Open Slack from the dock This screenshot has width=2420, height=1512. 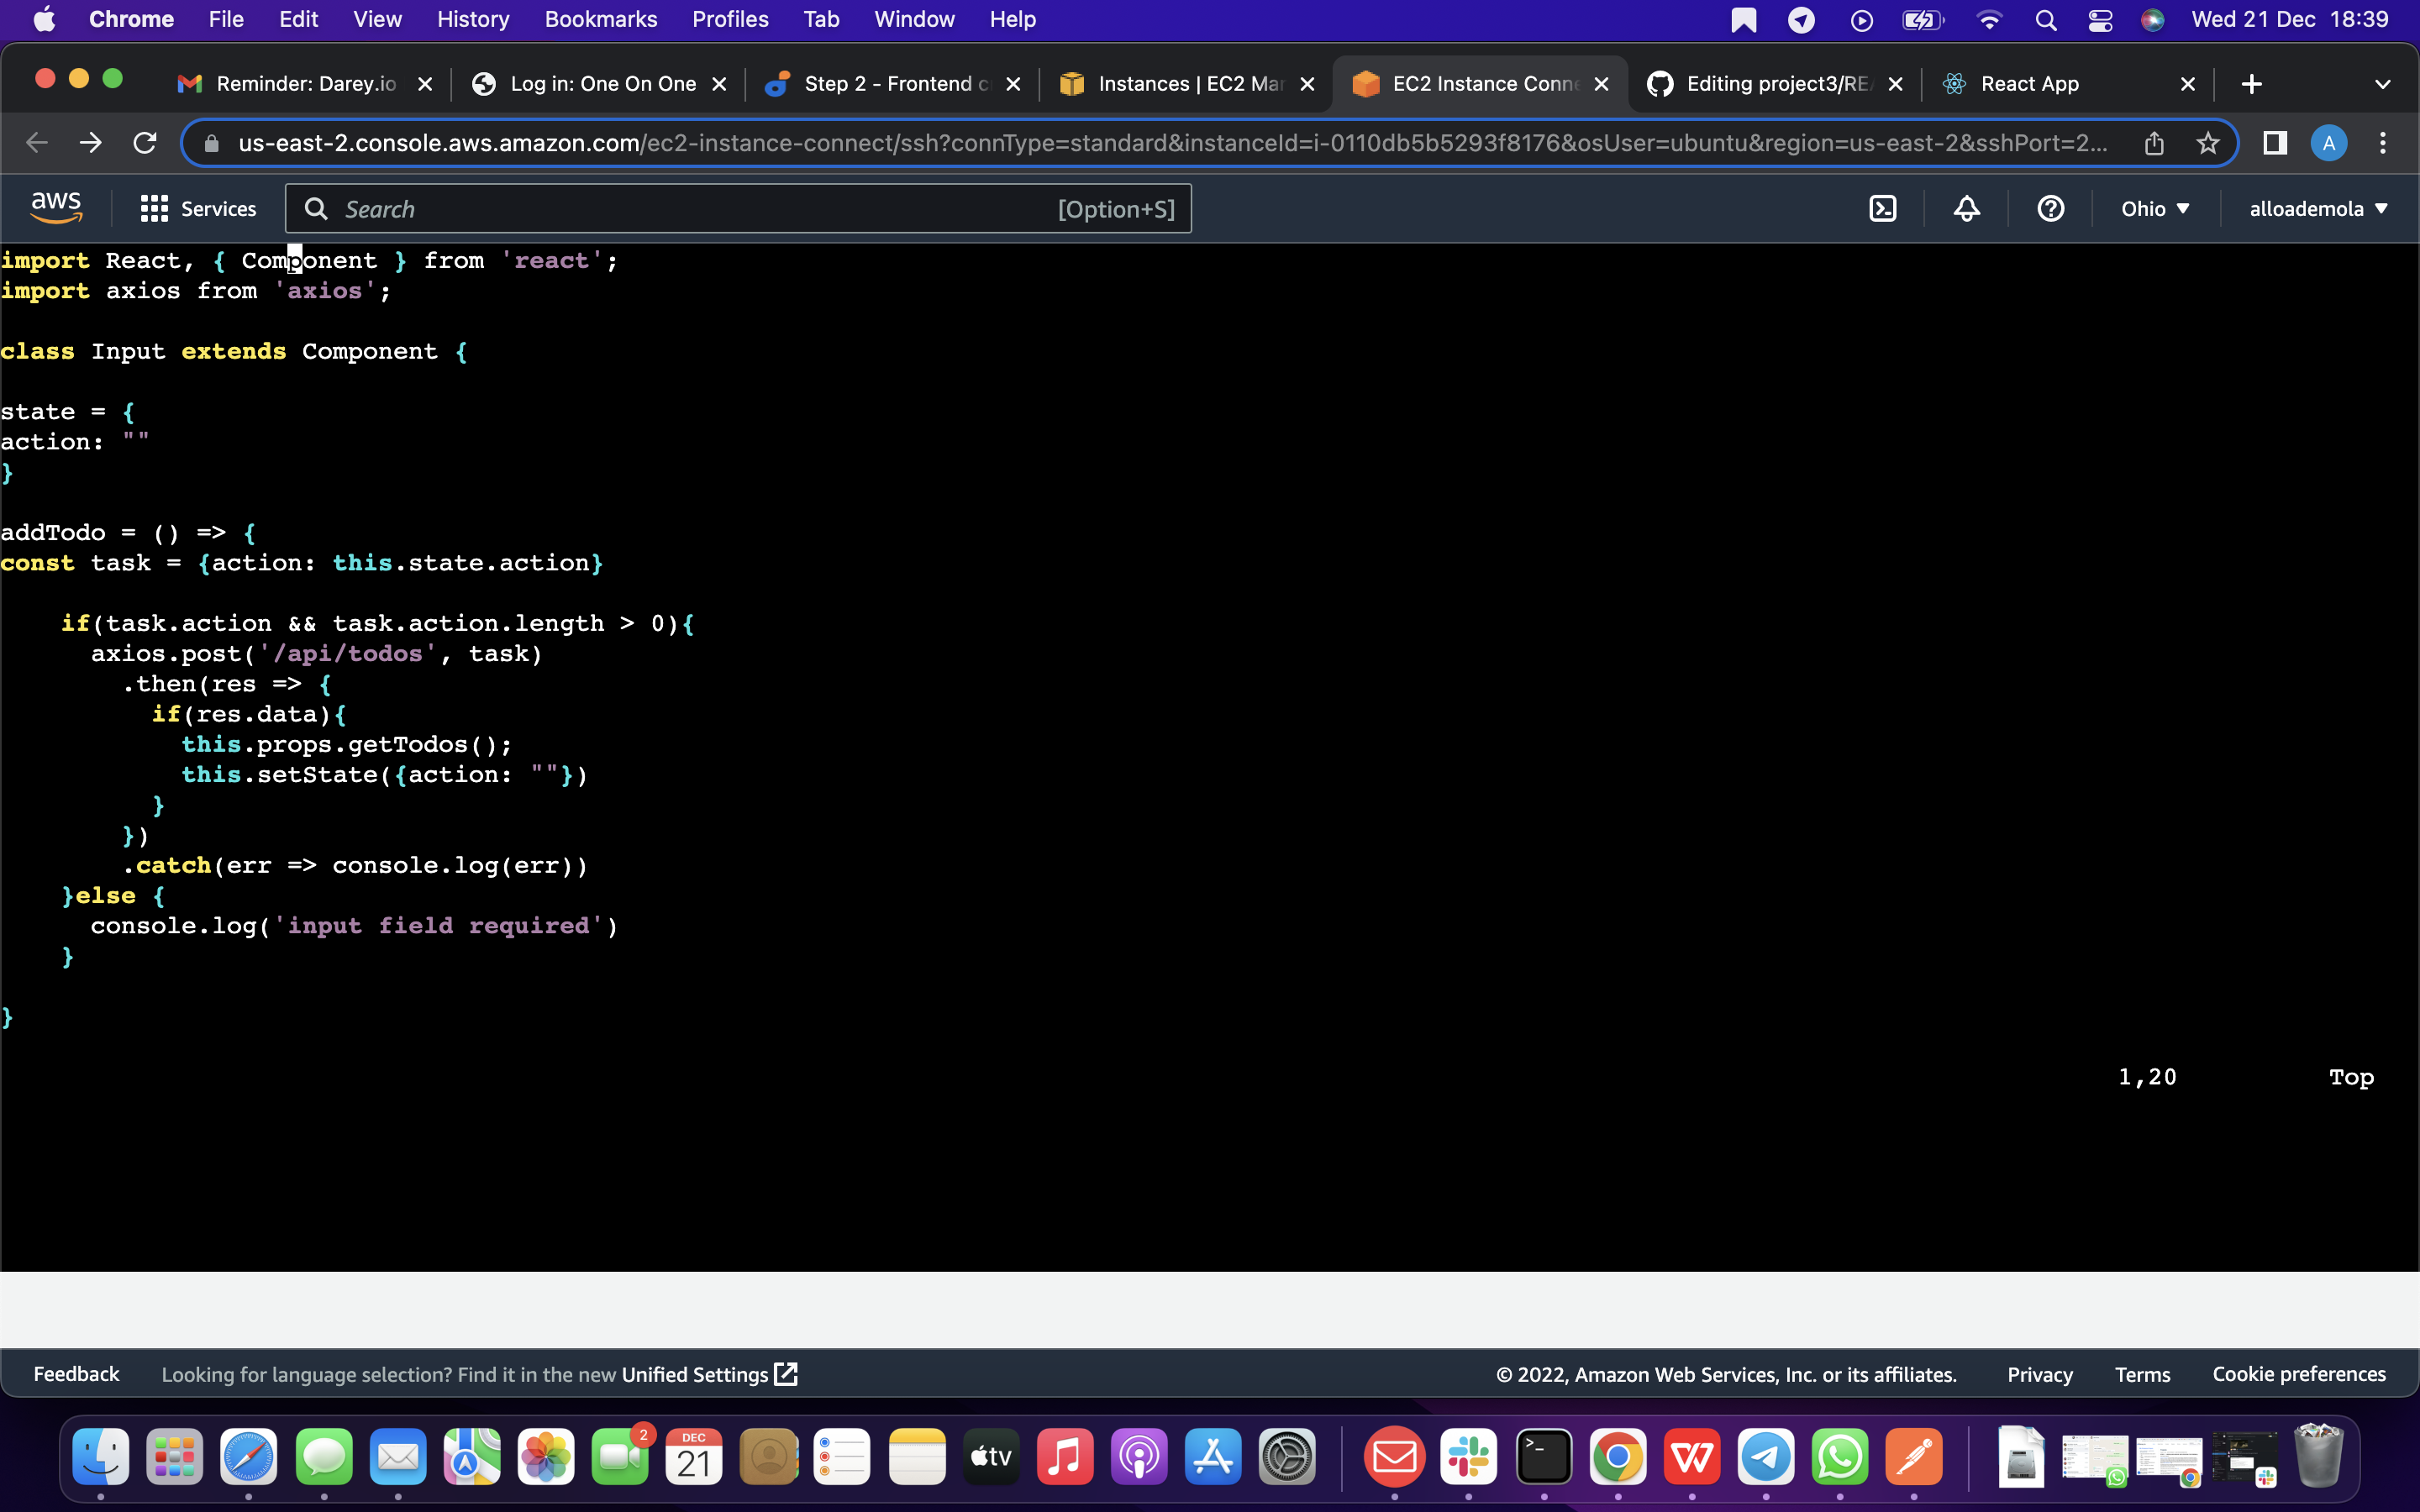tap(1469, 1456)
